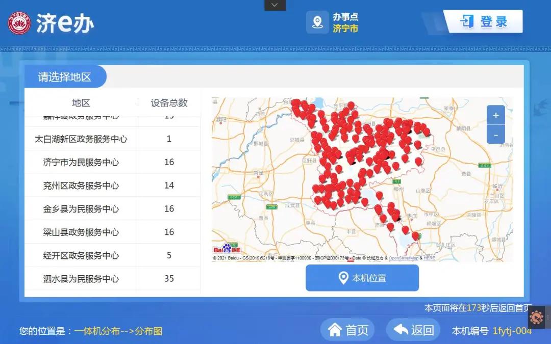
Task: Click the Baidu map logo
Action: point(227,249)
